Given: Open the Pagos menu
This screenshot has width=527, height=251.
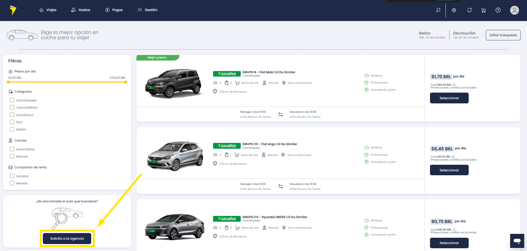Looking at the screenshot, I should (x=114, y=10).
